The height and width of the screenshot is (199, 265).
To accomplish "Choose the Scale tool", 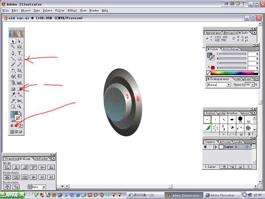I will point(19,70).
